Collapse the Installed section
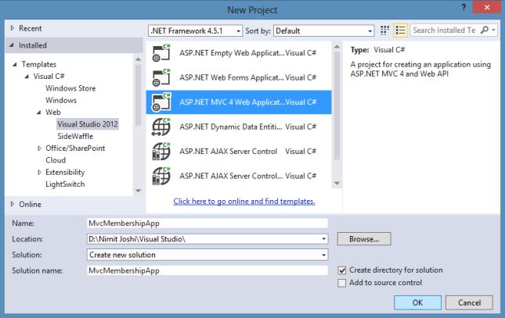Image resolution: width=505 pixels, height=318 pixels. click(12, 45)
